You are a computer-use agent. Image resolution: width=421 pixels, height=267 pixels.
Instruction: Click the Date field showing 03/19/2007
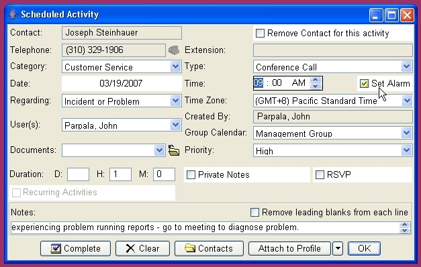[122, 83]
